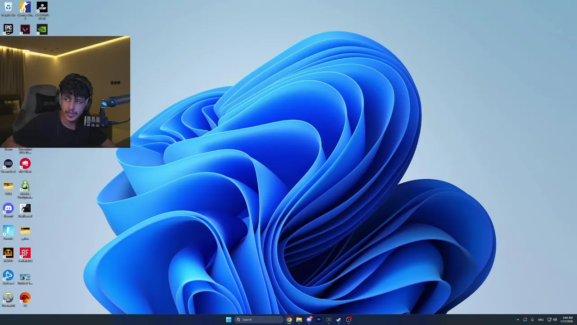
Task: Launch Overwatch from the desktop shortcut
Action: tap(8, 300)
